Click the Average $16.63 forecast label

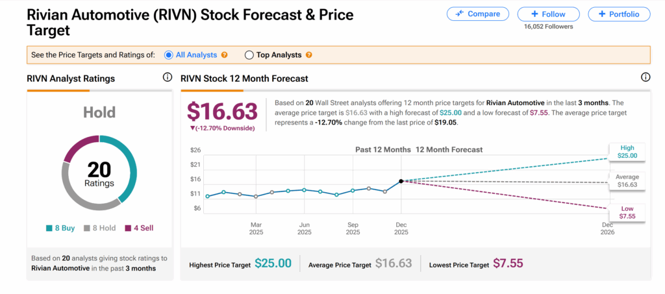tap(627, 181)
